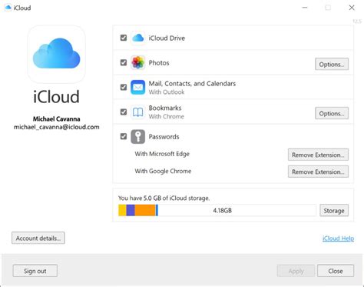Click the Sign out button

tap(35, 271)
